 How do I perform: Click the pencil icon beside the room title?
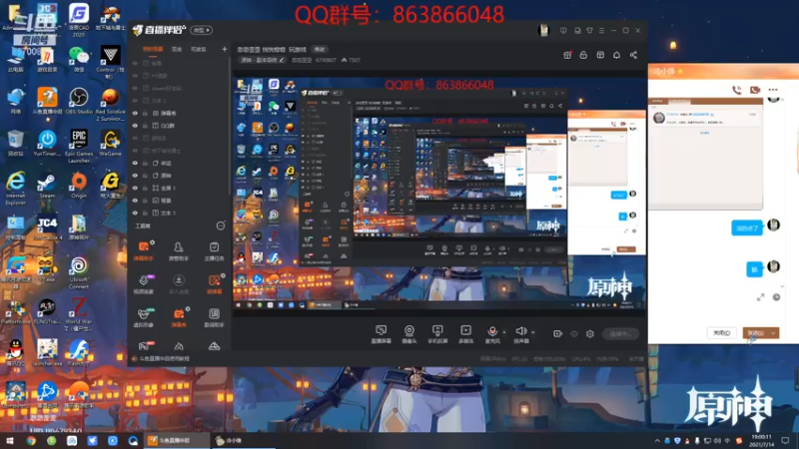click(x=282, y=60)
